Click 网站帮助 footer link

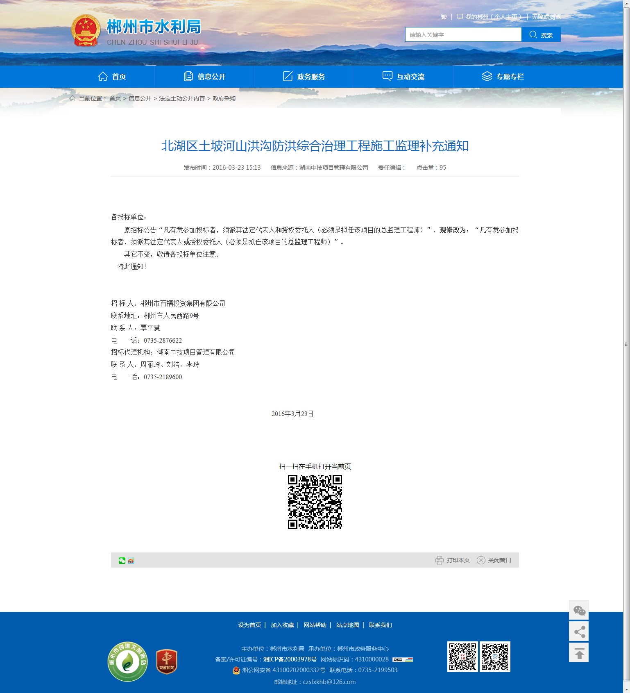click(315, 625)
